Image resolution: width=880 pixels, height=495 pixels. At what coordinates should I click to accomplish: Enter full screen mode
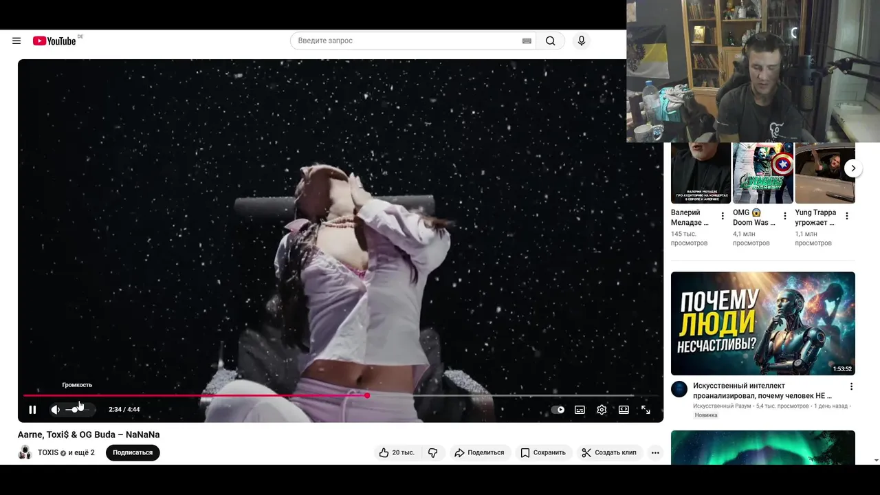[x=646, y=410]
